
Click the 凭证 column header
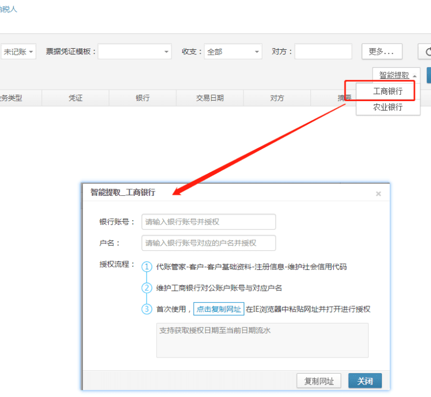75,98
